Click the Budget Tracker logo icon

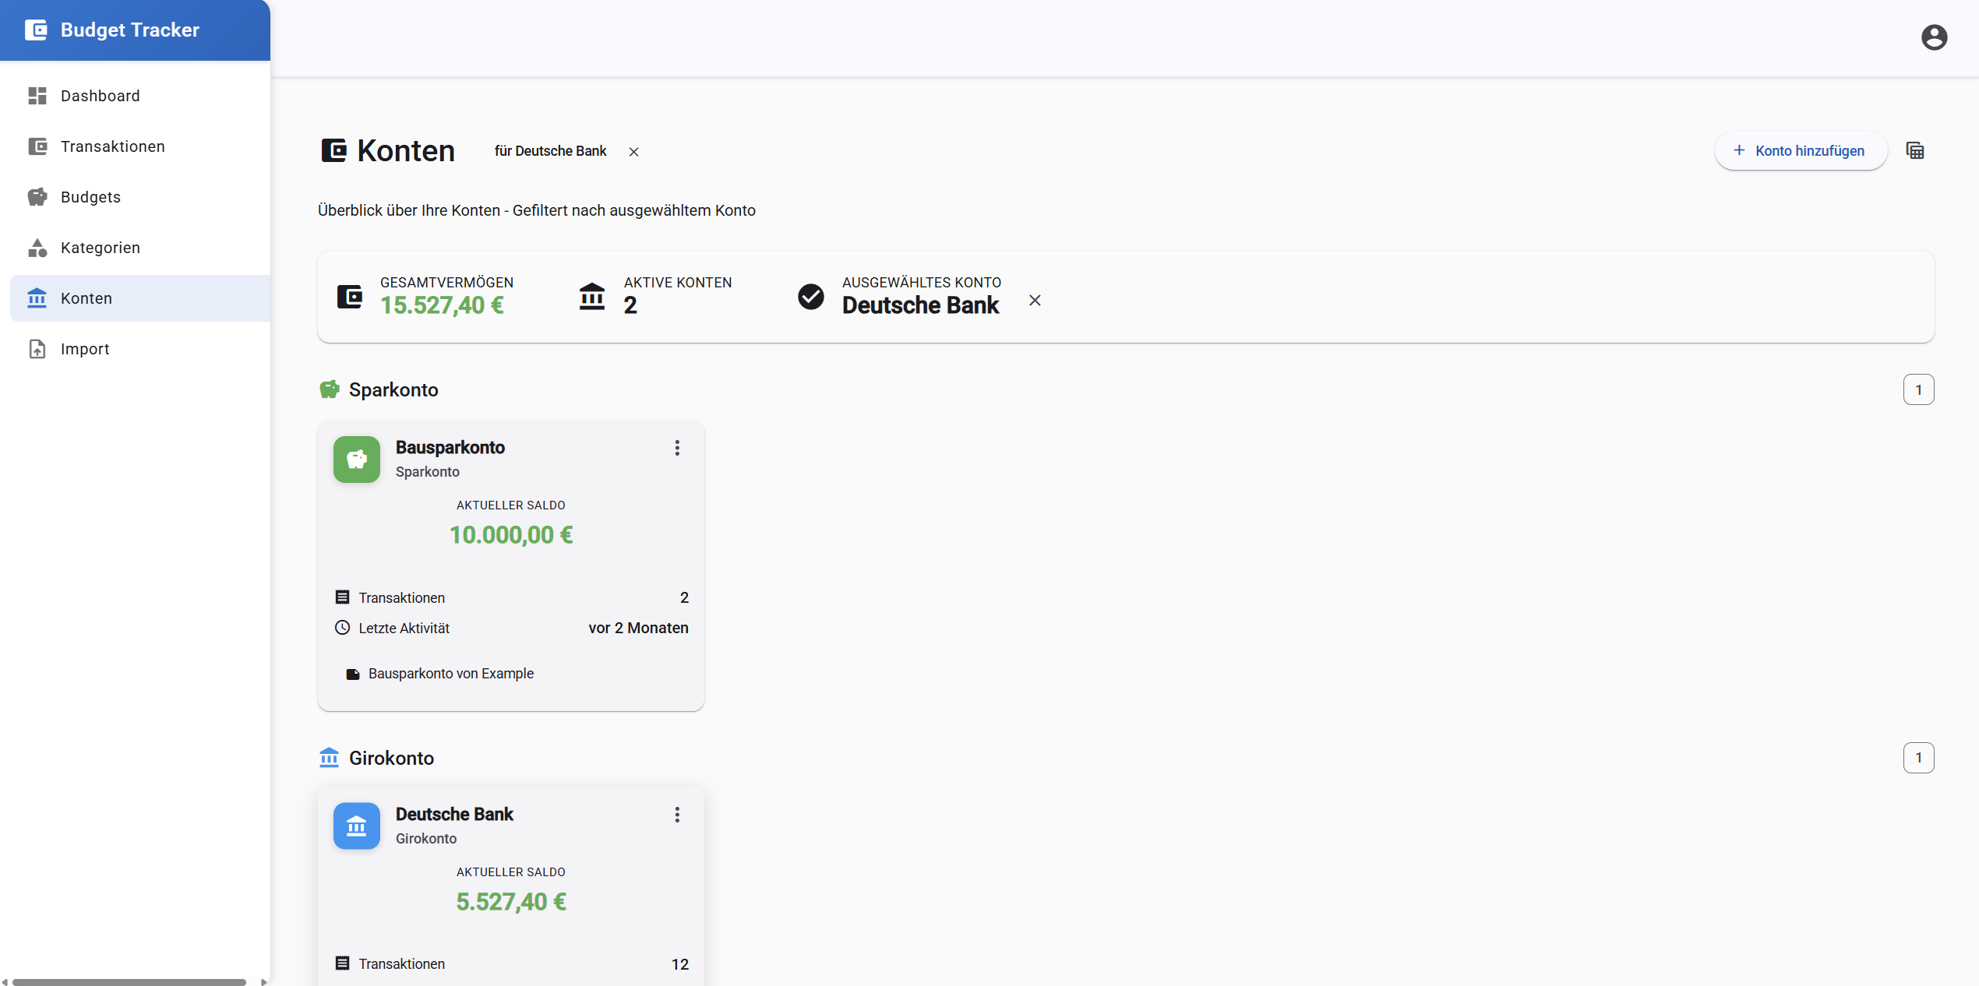click(x=36, y=30)
